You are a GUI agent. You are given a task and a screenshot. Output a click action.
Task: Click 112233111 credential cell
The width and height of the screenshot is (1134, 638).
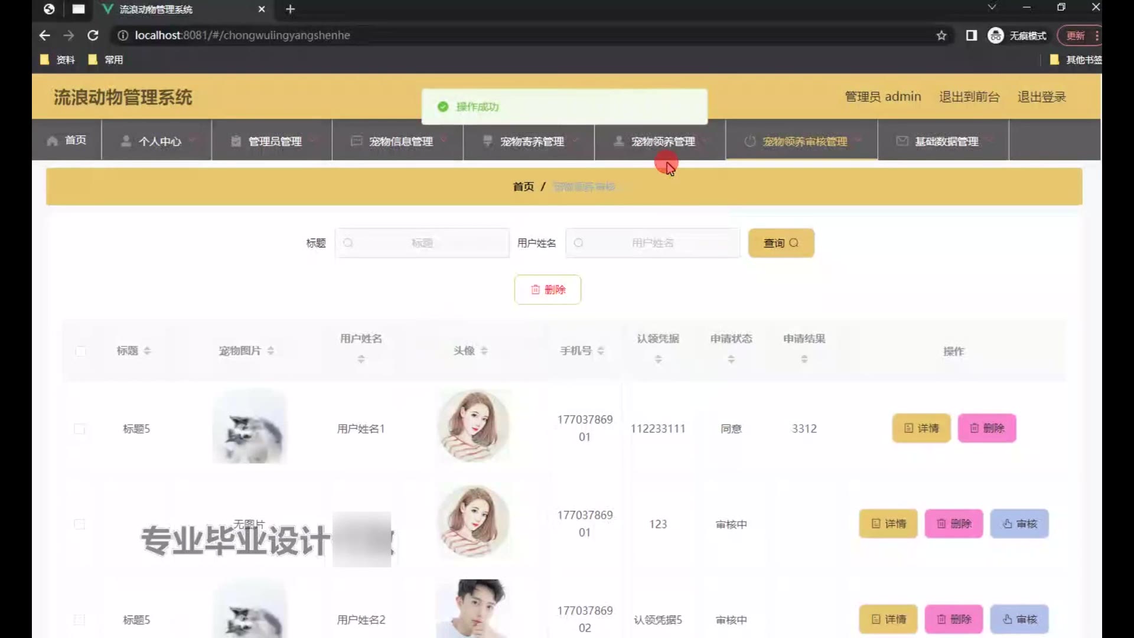[658, 429]
